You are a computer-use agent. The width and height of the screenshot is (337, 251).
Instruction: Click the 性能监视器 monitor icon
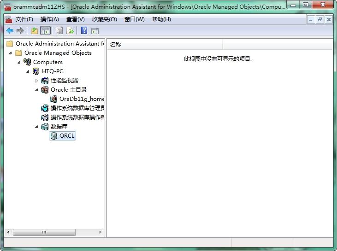tap(45, 81)
